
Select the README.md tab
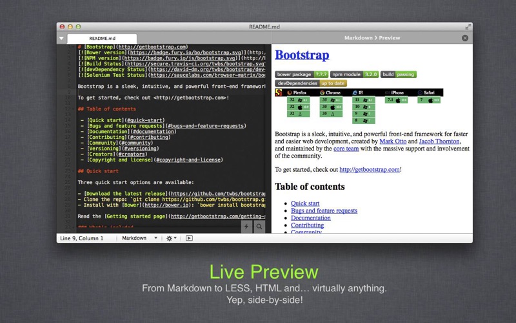[103, 38]
